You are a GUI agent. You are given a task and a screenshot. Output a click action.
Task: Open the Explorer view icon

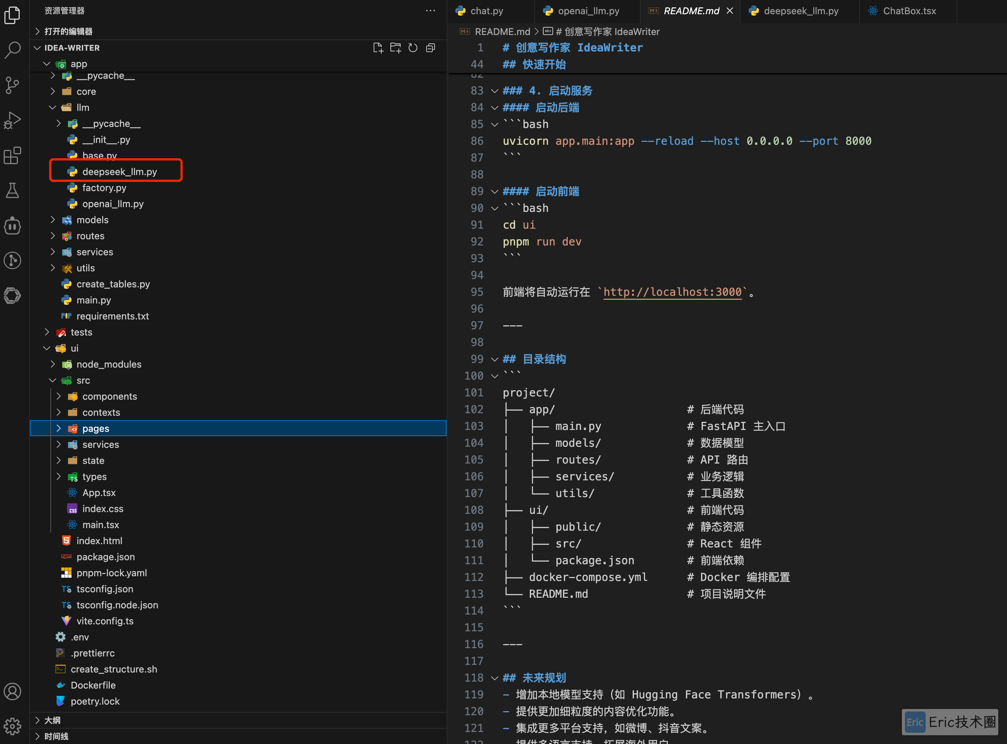pyautogui.click(x=12, y=15)
